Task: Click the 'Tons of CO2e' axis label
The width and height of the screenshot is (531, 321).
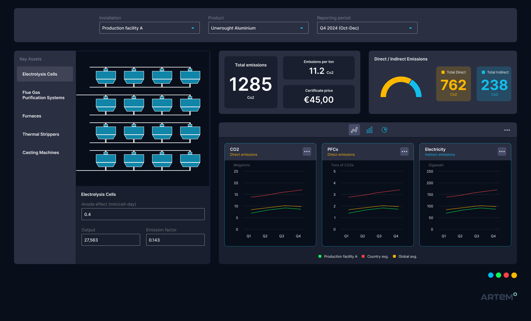Action: pos(342,165)
